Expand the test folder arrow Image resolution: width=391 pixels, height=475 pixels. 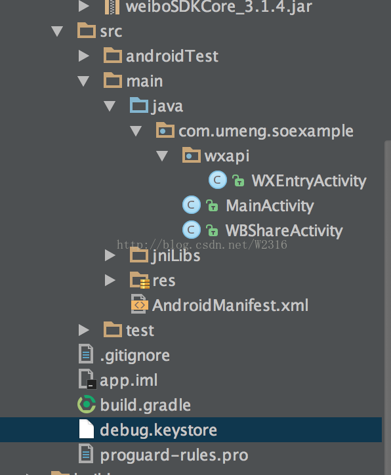tap(83, 330)
